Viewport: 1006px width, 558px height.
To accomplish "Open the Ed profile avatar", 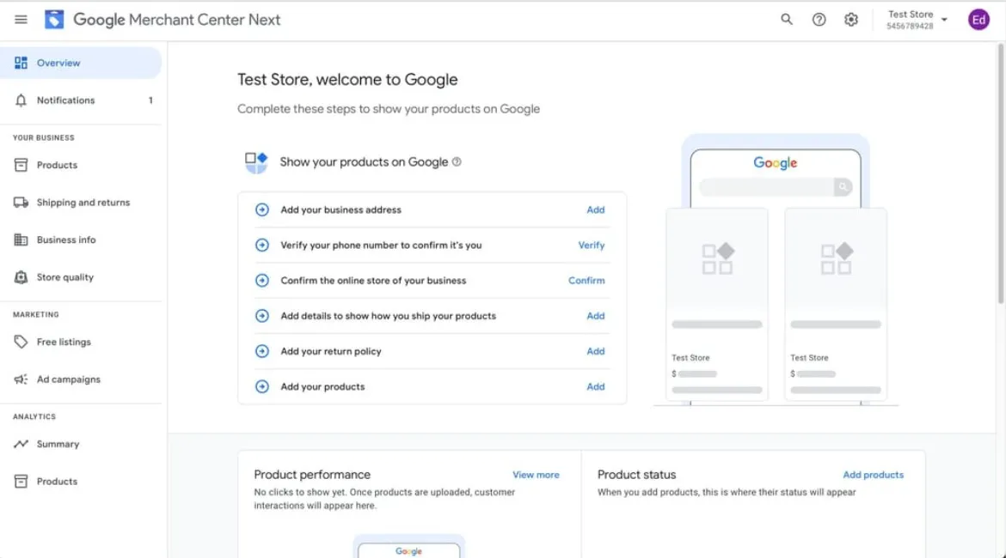I will (x=978, y=18).
